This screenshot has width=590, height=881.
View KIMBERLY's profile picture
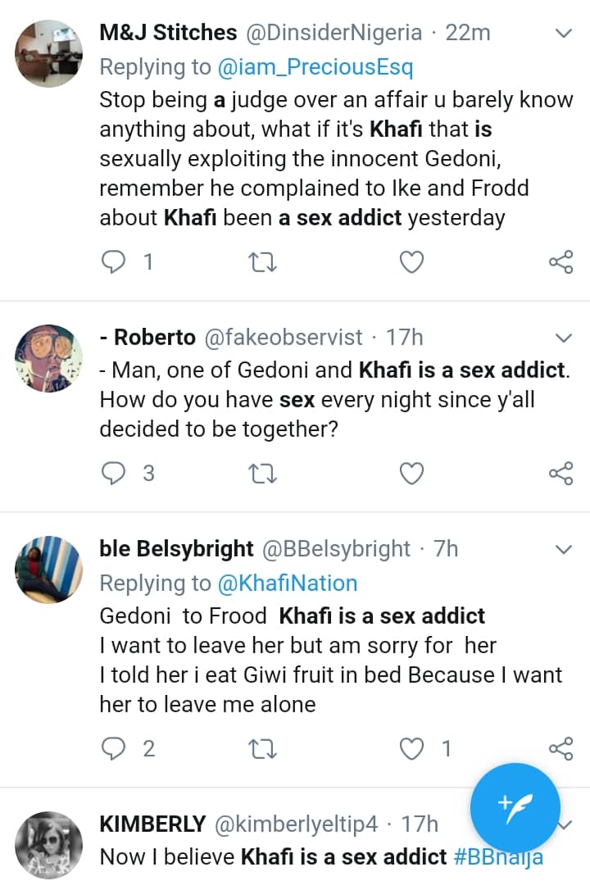click(49, 846)
